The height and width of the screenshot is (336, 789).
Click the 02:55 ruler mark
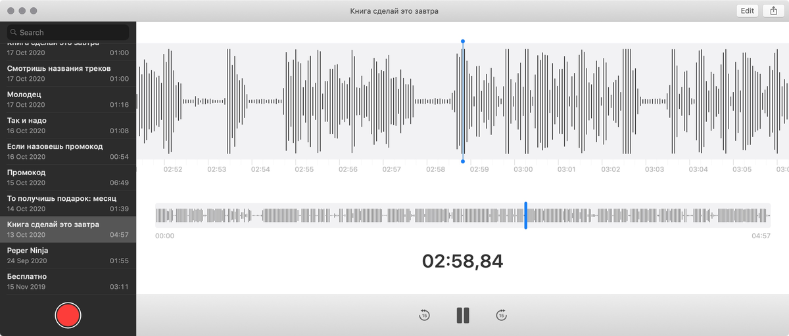click(x=304, y=169)
